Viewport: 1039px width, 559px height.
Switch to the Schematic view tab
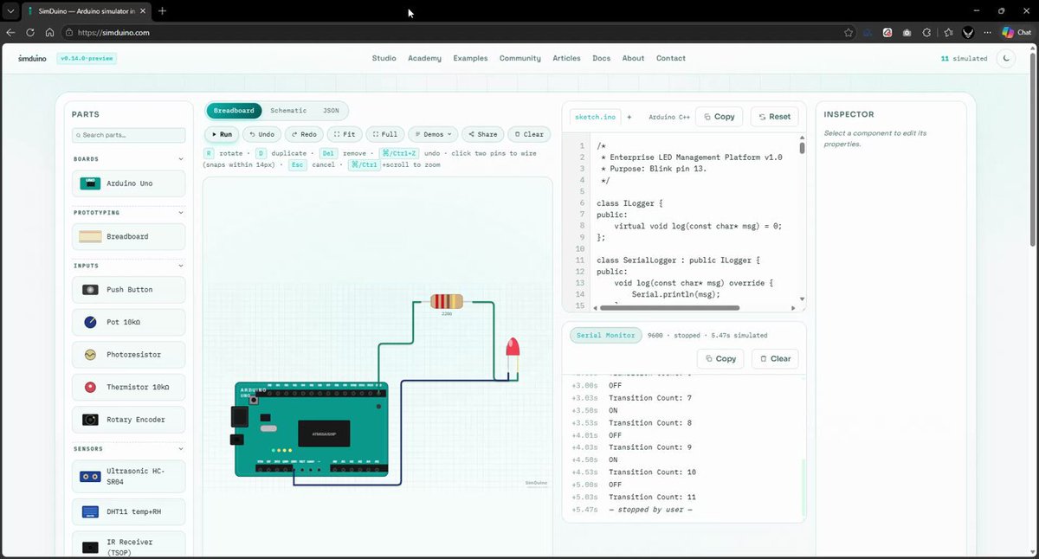coord(288,111)
